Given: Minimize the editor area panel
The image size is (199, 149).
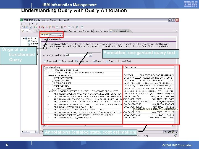Looking at the screenshot, I should pos(174,30).
